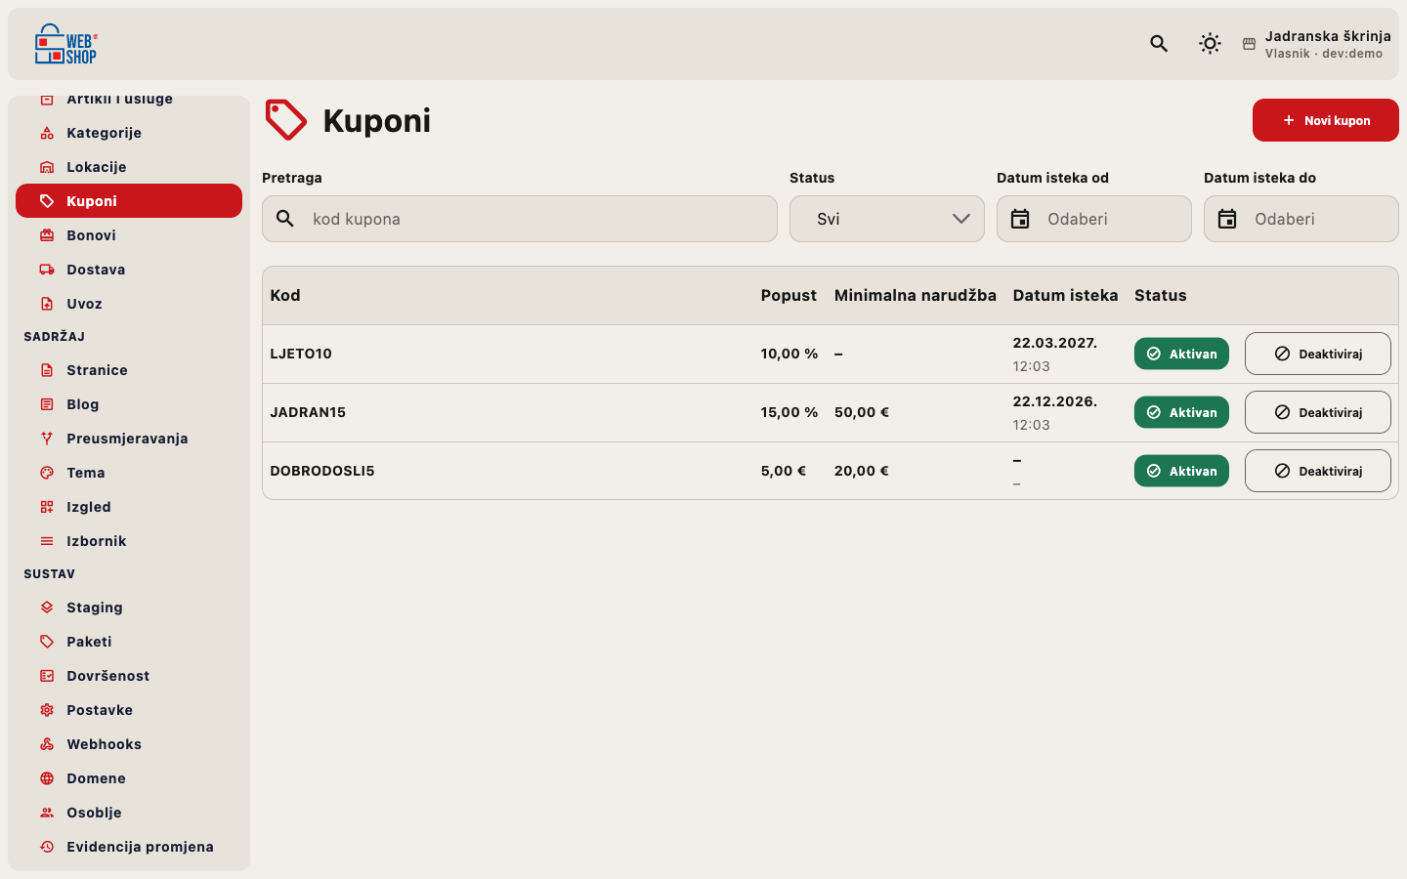Deactivate the LJETO10 coupon
Image resolution: width=1407 pixels, height=879 pixels.
pyautogui.click(x=1318, y=354)
